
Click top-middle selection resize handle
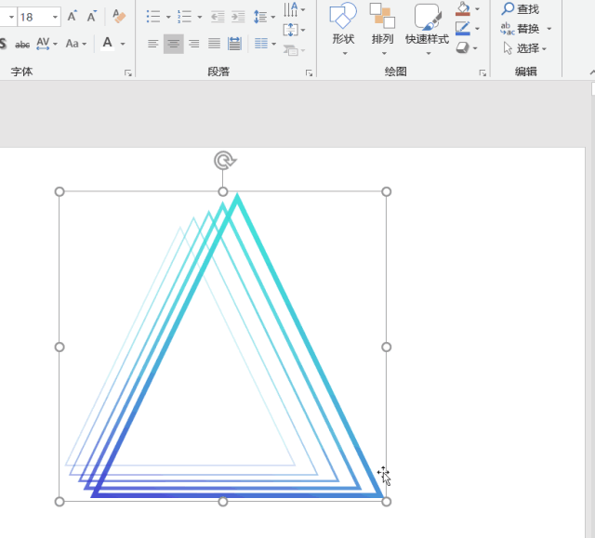tap(223, 191)
